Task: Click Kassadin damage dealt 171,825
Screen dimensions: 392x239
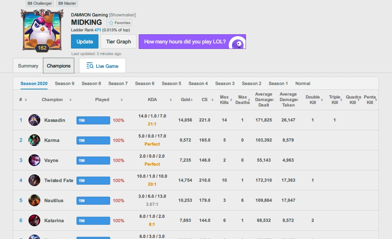Action: click(264, 120)
